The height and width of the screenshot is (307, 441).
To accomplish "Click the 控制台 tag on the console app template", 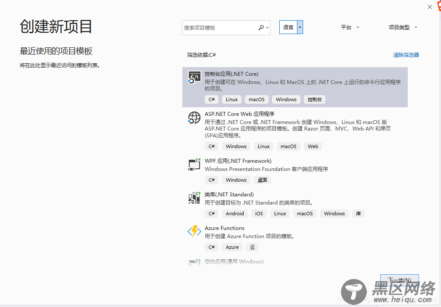I will point(314,99).
